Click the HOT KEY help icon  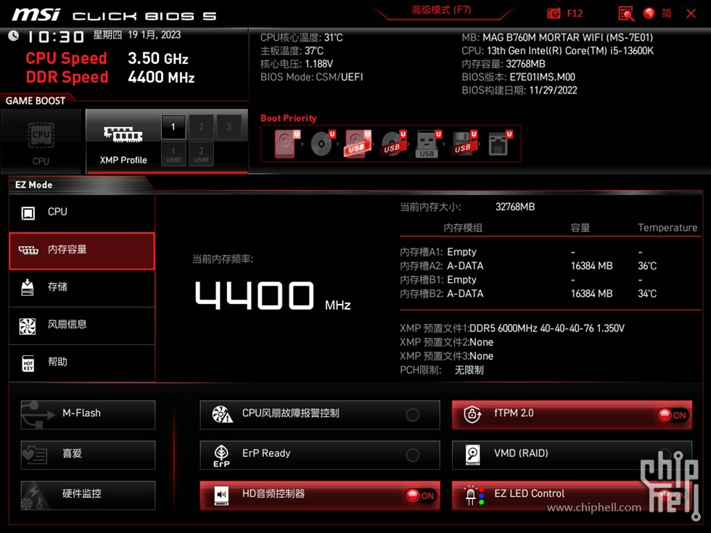coord(28,363)
